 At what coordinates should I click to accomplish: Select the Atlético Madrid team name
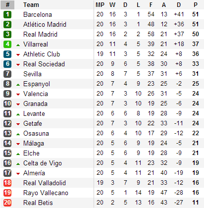click(x=45, y=24)
